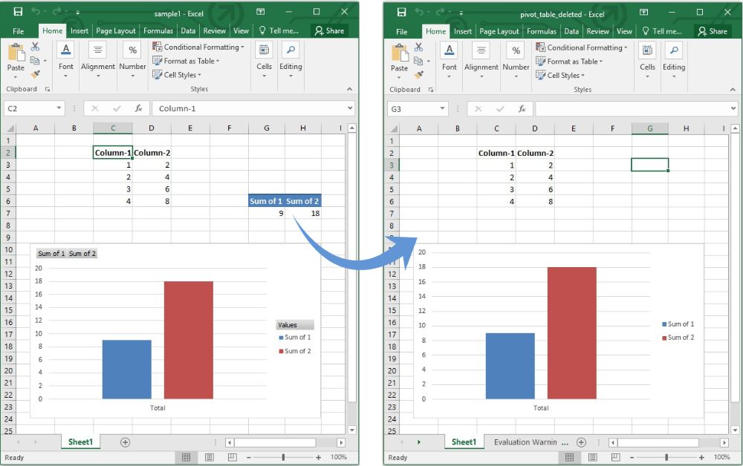Switch to the Insert ribbon tab
743x466 pixels.
(x=79, y=30)
